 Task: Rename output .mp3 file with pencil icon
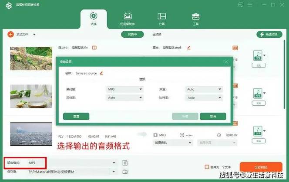(x=188, y=48)
